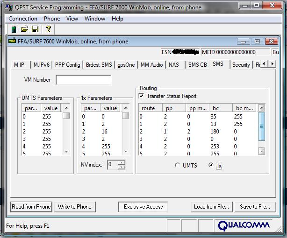This screenshot has height=238, width=287.
Task: Restore the inner FFA/SURF window
Action: pyautogui.click(x=257, y=42)
